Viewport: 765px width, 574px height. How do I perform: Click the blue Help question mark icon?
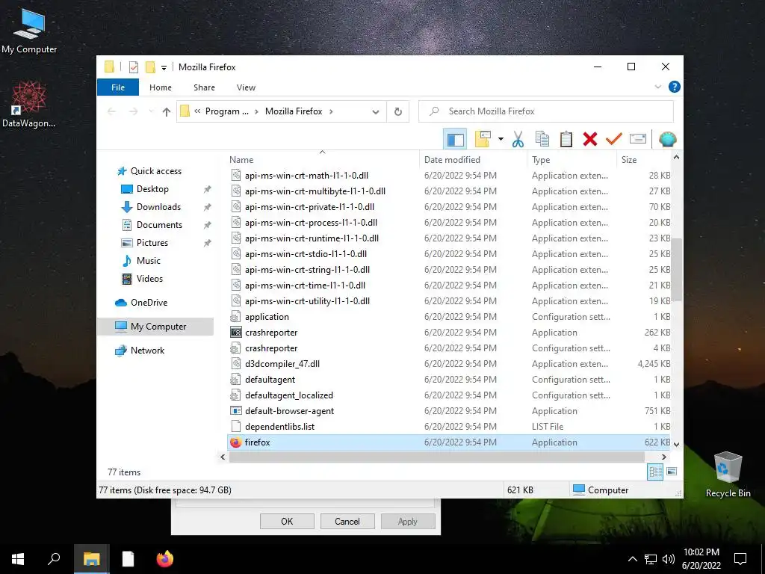tap(675, 87)
